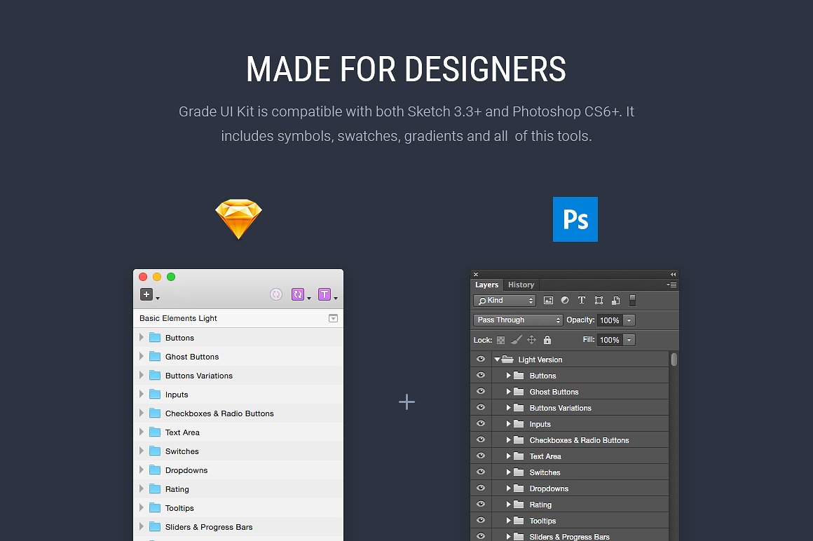Select the filter for pixel layers icon
Image resolution: width=813 pixels, height=541 pixels.
[549, 300]
